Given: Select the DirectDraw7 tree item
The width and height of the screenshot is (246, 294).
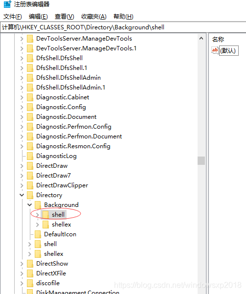Looking at the screenshot, I should tap(53, 176).
